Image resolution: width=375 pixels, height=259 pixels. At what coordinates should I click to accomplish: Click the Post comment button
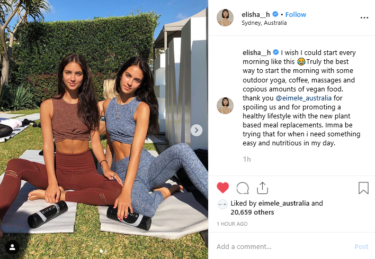click(x=361, y=247)
